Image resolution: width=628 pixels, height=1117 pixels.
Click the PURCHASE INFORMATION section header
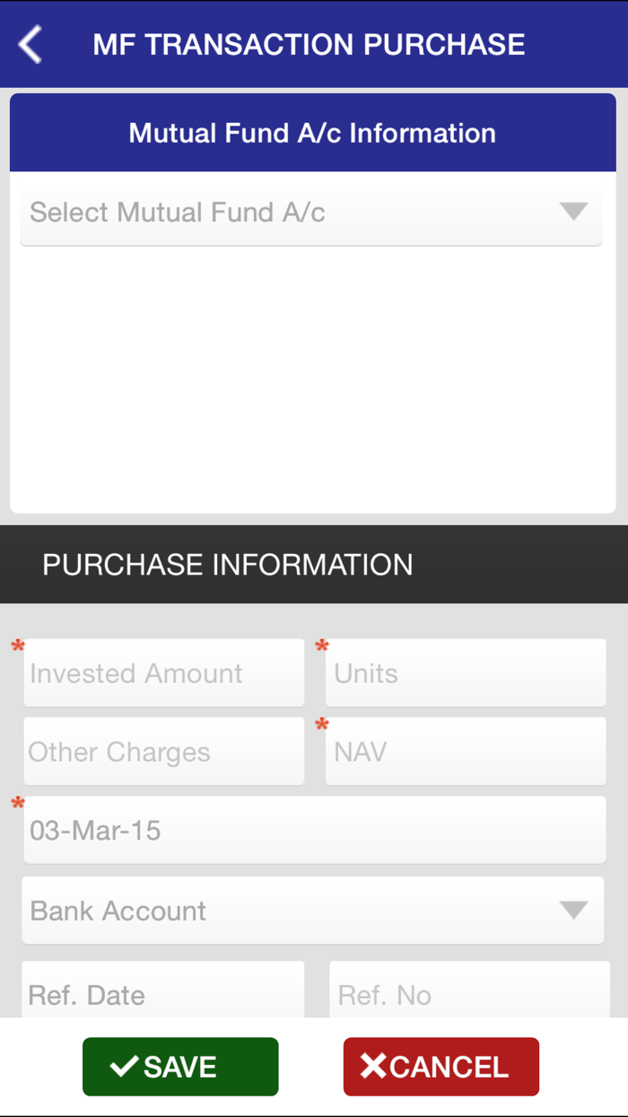pyautogui.click(x=228, y=564)
